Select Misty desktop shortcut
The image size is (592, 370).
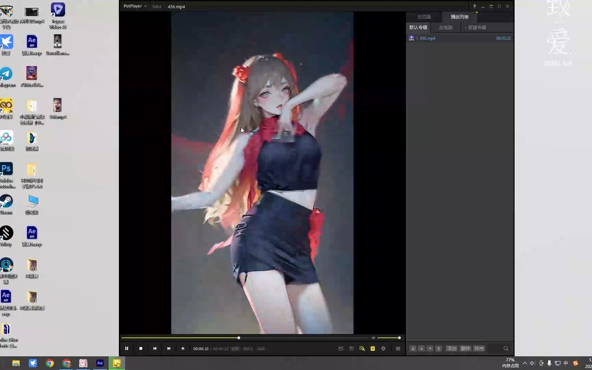[6, 236]
